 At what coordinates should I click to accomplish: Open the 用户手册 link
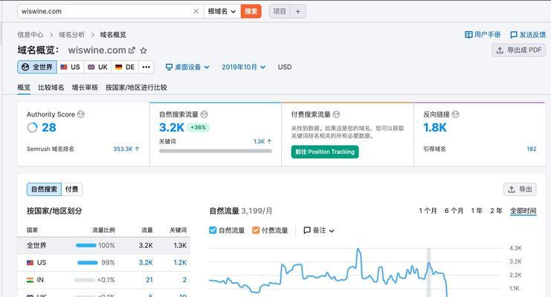pyautogui.click(x=483, y=34)
